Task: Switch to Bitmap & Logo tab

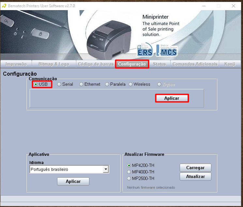Action: click(54, 64)
